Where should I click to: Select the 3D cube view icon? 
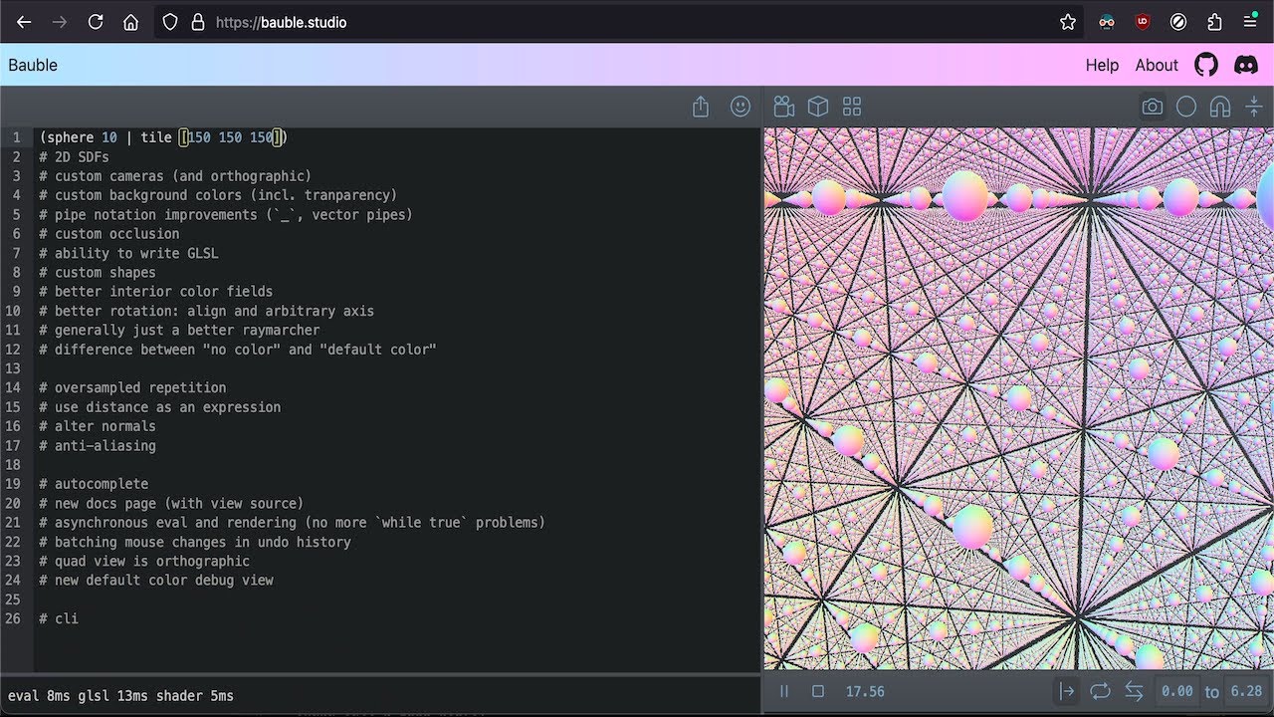tap(818, 107)
